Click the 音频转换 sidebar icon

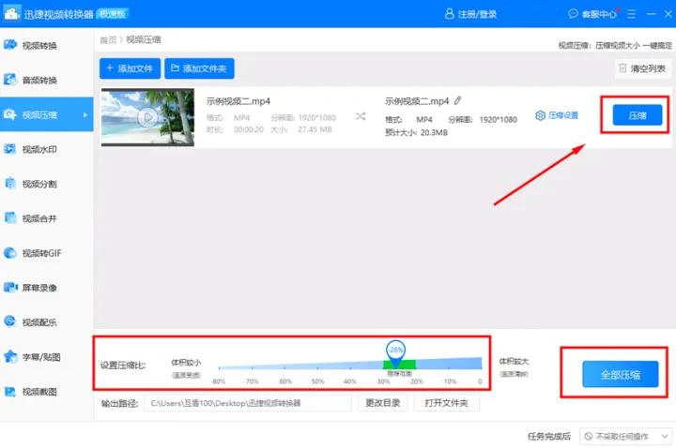[10, 80]
